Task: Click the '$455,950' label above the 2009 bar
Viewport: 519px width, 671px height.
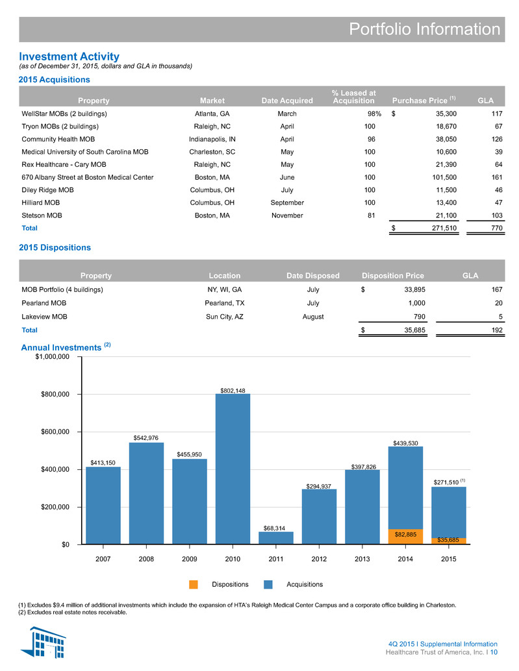Action: (189, 454)
